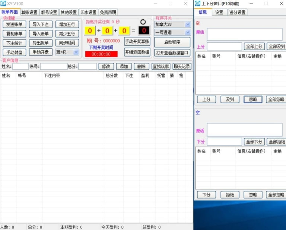This screenshot has height=230, width=286.
Task: Click the XY V100 title bar app icon
Action: [3, 3]
